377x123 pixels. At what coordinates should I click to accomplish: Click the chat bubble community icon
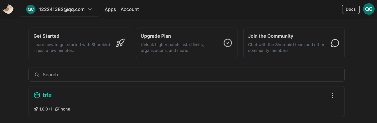(335, 43)
